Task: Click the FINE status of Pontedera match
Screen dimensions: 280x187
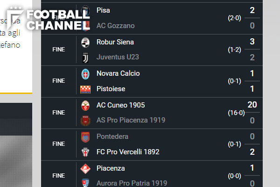Action: pos(59,144)
